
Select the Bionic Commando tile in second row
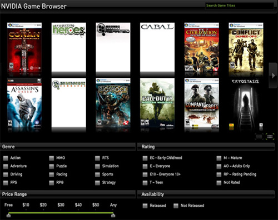point(69,103)
